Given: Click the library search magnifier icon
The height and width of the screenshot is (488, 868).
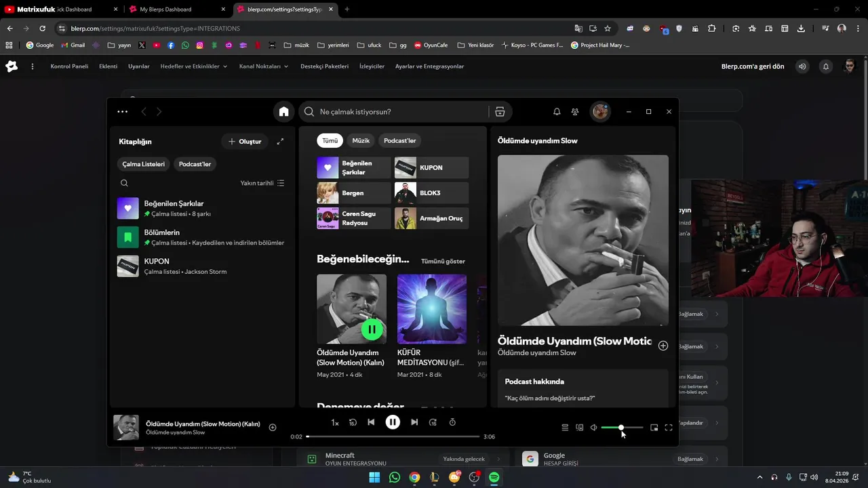Looking at the screenshot, I should click(x=124, y=183).
